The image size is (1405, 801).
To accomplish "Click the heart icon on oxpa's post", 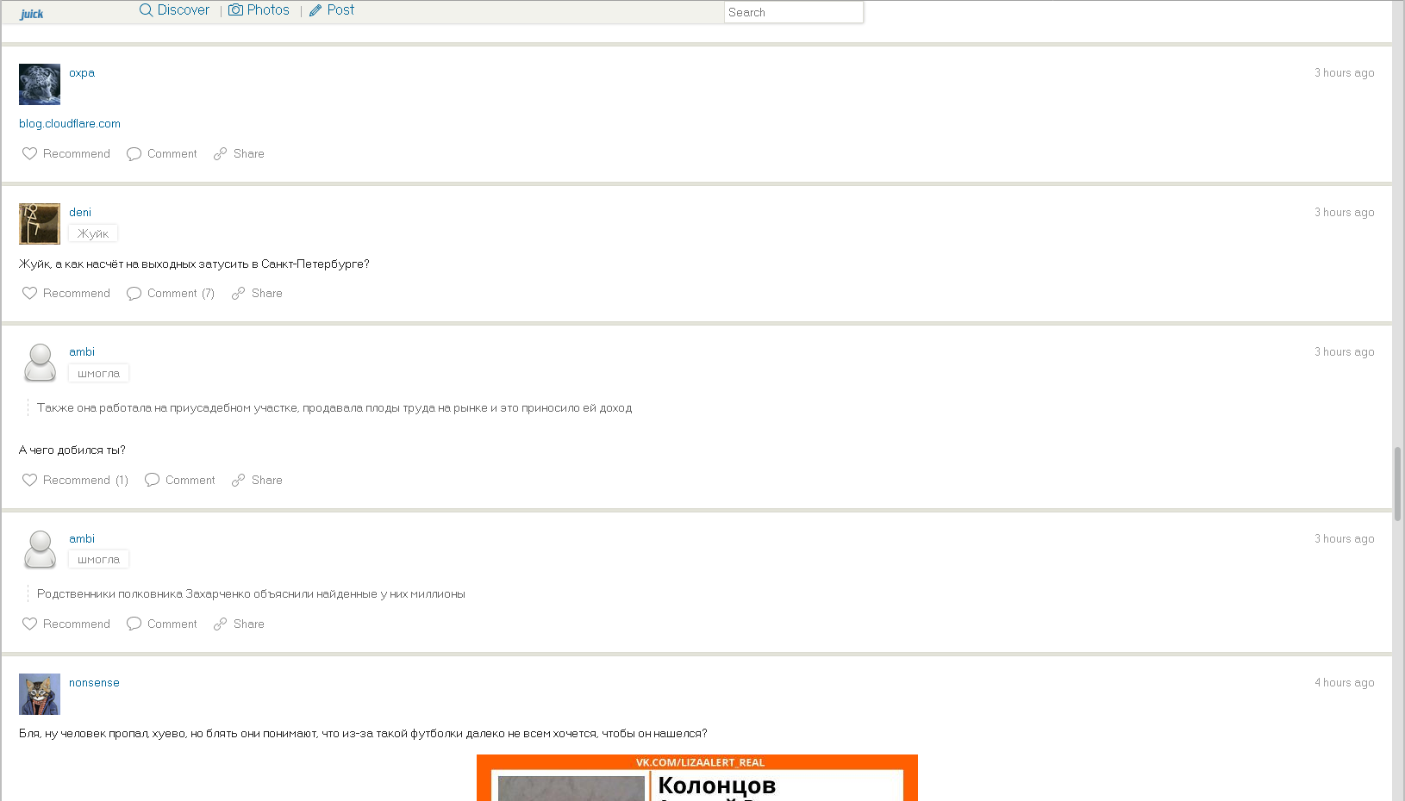I will [x=29, y=153].
